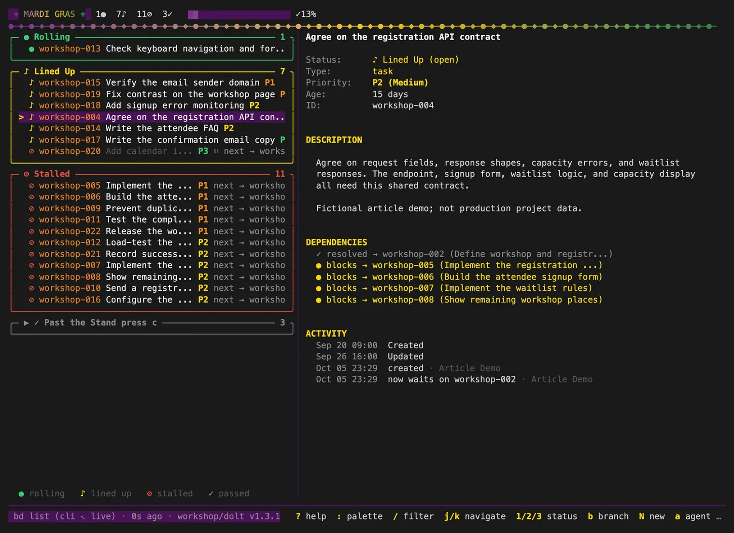This screenshot has height=533, width=734.
Task: Click the note icon beside workshop-018
Action: pyautogui.click(x=31, y=105)
